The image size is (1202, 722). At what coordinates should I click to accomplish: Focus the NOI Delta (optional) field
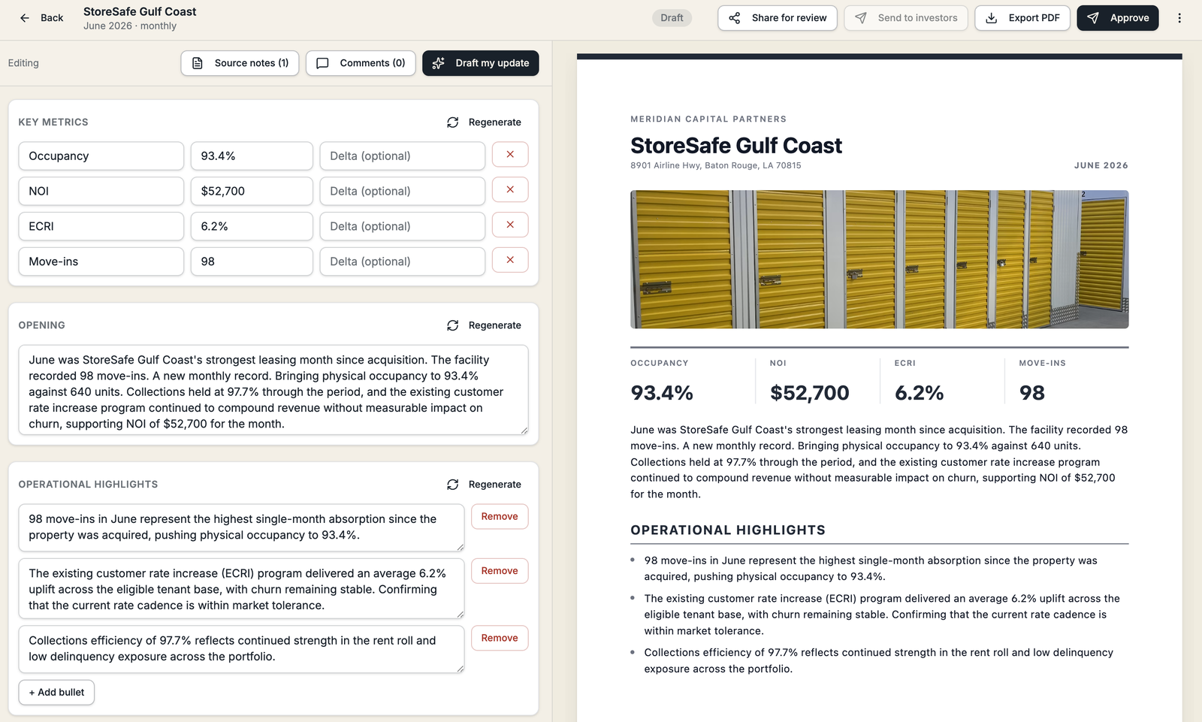coord(403,192)
